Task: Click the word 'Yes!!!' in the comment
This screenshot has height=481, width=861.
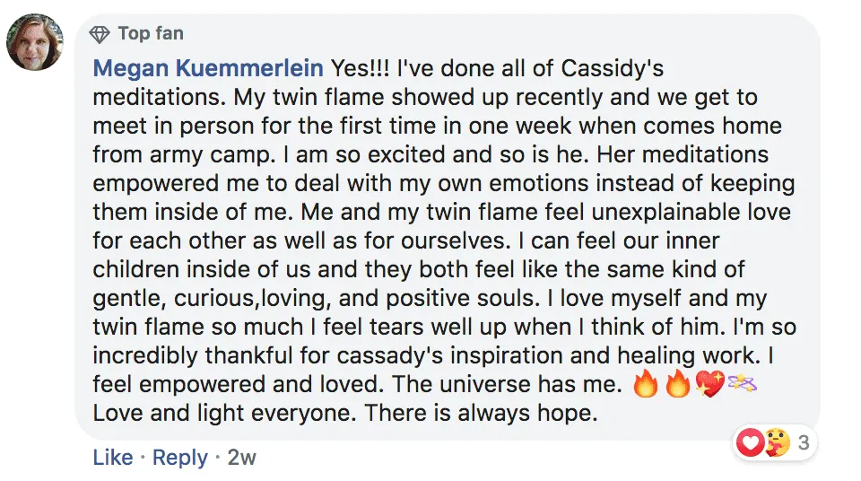Action: pos(360,68)
